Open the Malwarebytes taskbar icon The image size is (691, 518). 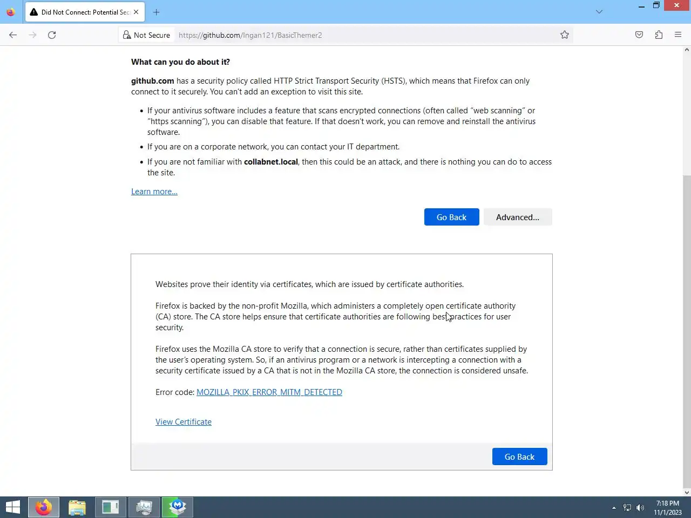point(178,507)
